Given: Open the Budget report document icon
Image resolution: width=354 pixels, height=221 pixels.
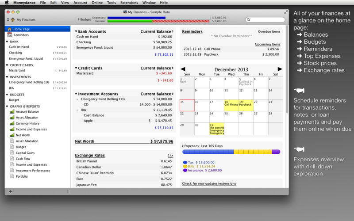Looking at the screenshot, I should click(12, 147).
